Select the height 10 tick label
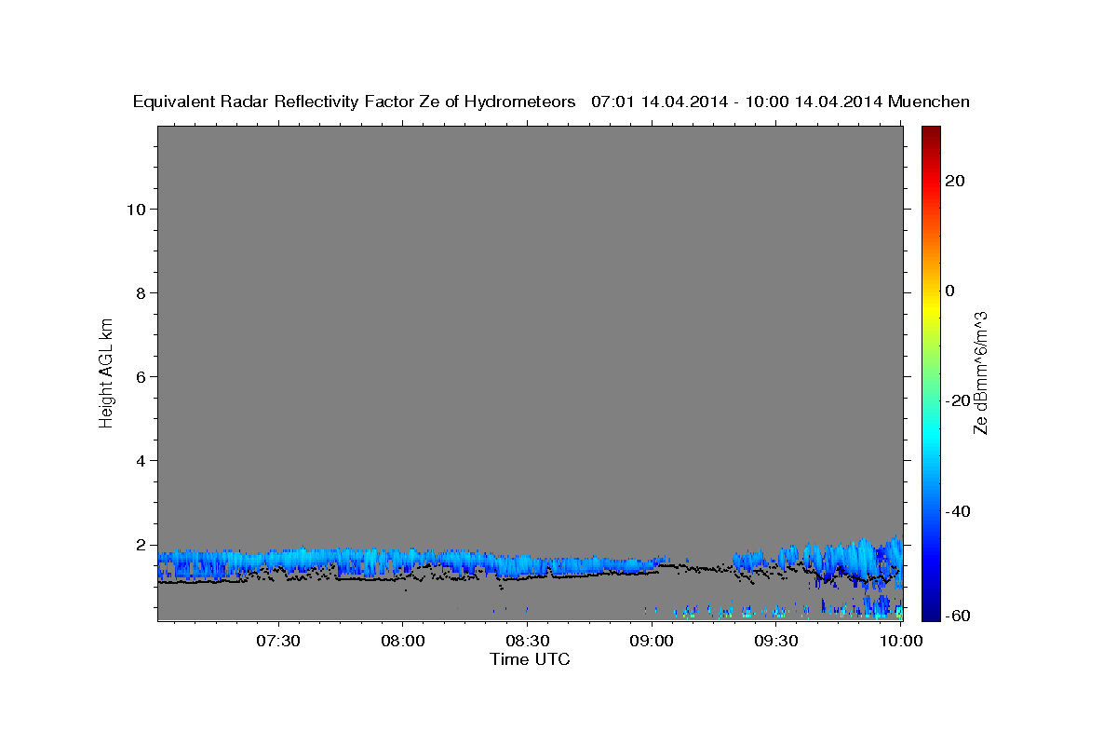Viewport: 1117px width, 745px height. click(x=136, y=210)
